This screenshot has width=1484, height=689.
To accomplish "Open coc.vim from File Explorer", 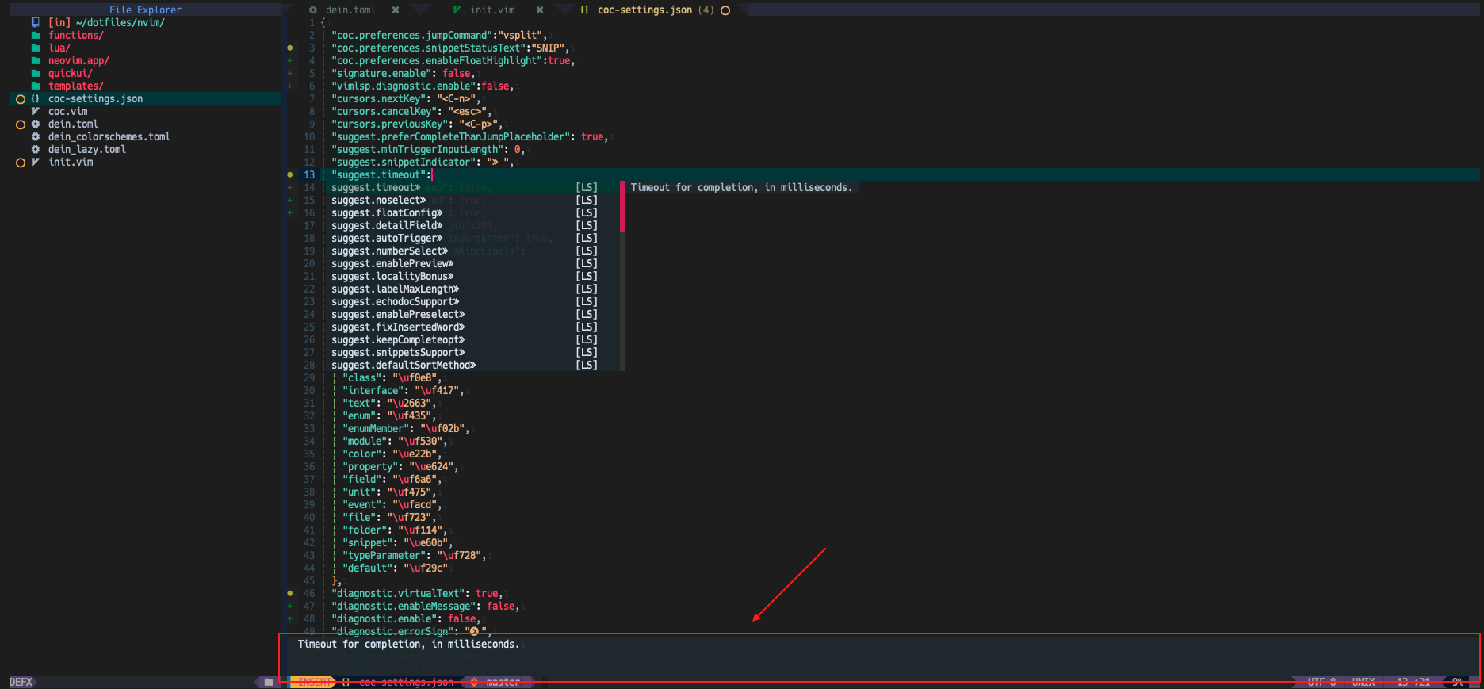I will (67, 112).
